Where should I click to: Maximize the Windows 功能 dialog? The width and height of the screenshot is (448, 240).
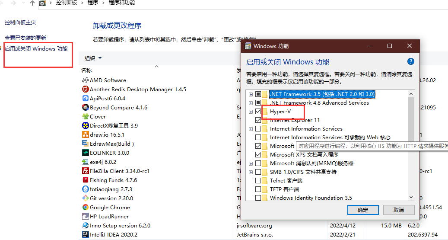coord(389,46)
